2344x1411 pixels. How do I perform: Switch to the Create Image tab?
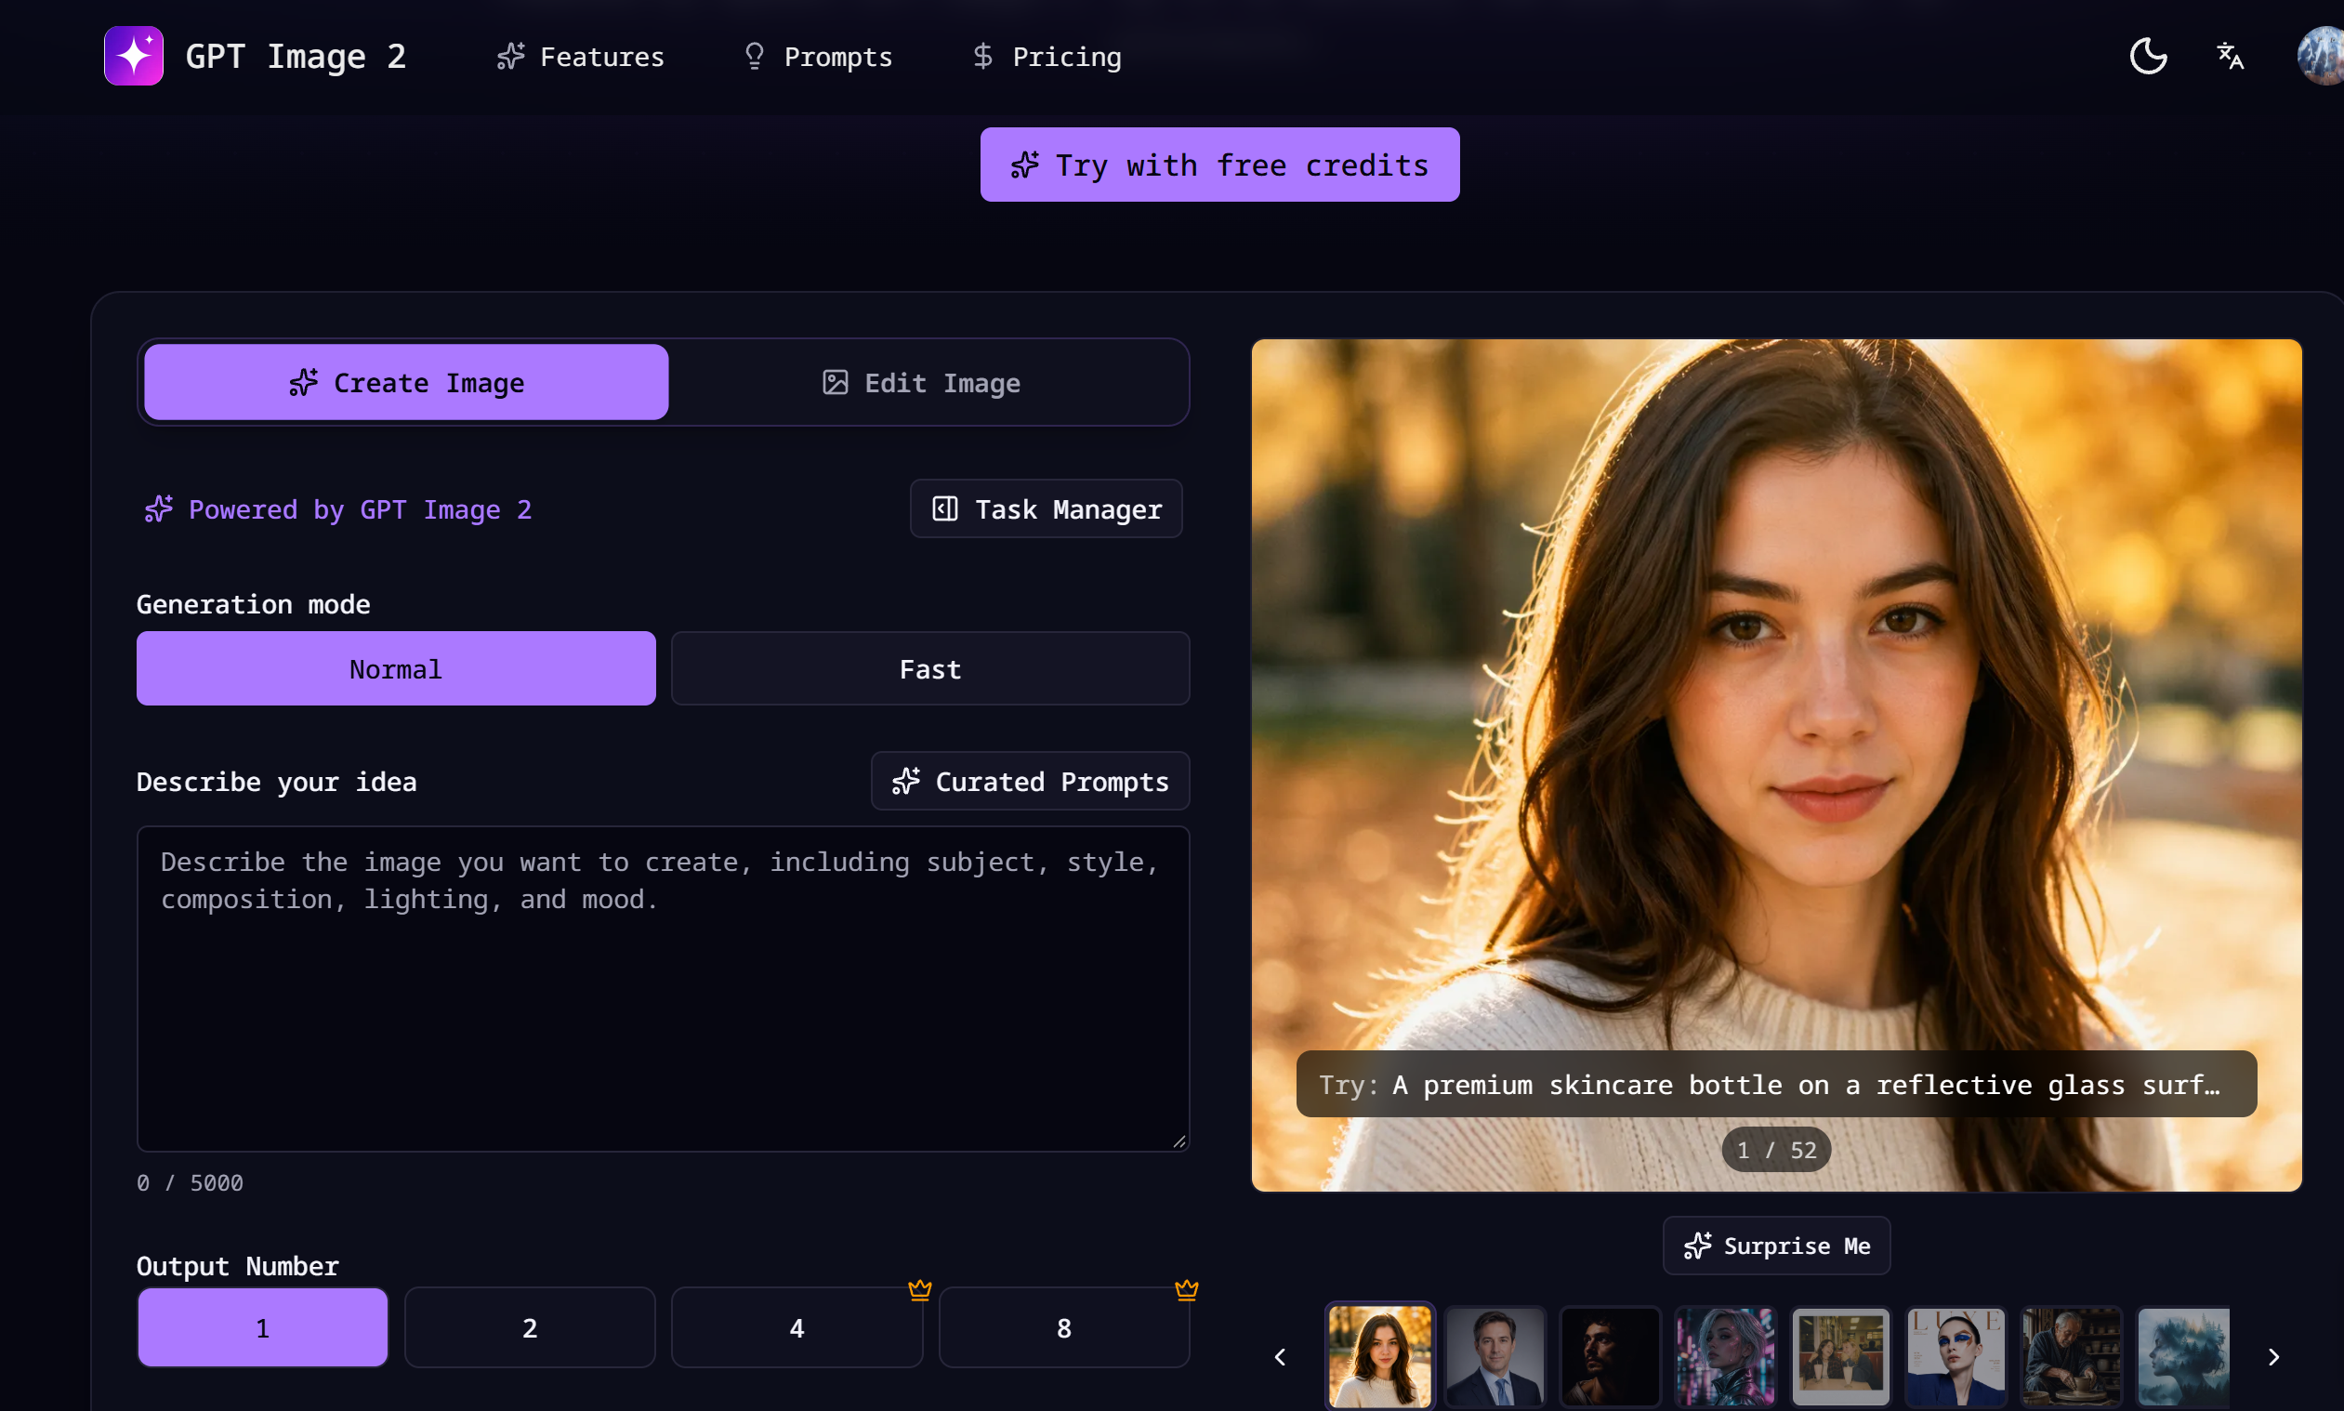[406, 382]
